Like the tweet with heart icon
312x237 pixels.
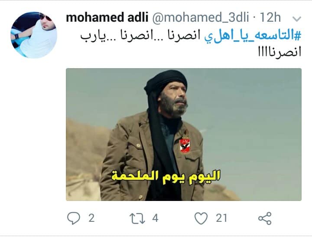tap(201, 218)
